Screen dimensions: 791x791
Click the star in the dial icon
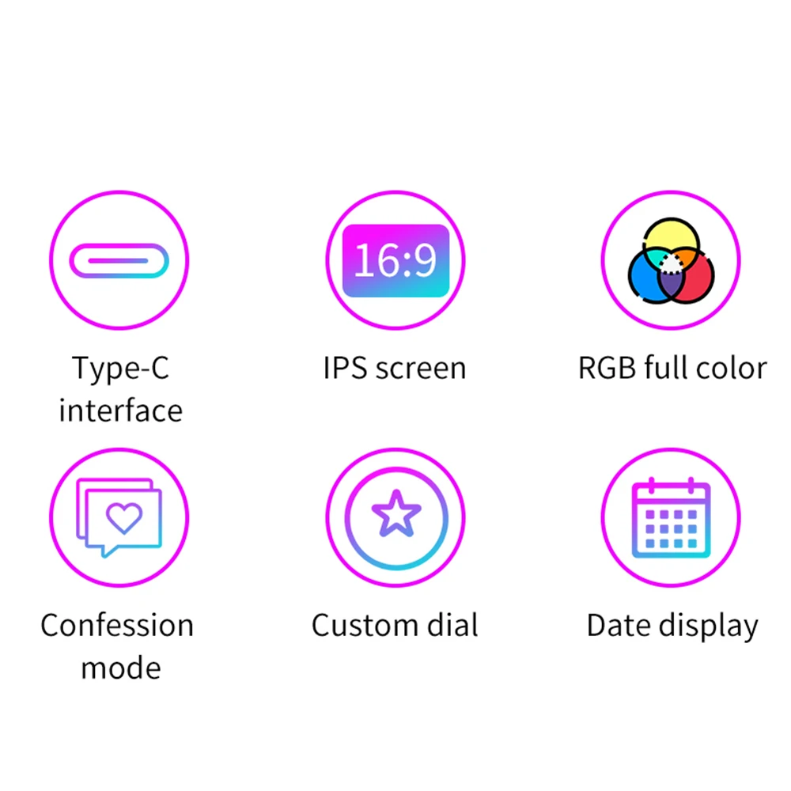point(396,513)
